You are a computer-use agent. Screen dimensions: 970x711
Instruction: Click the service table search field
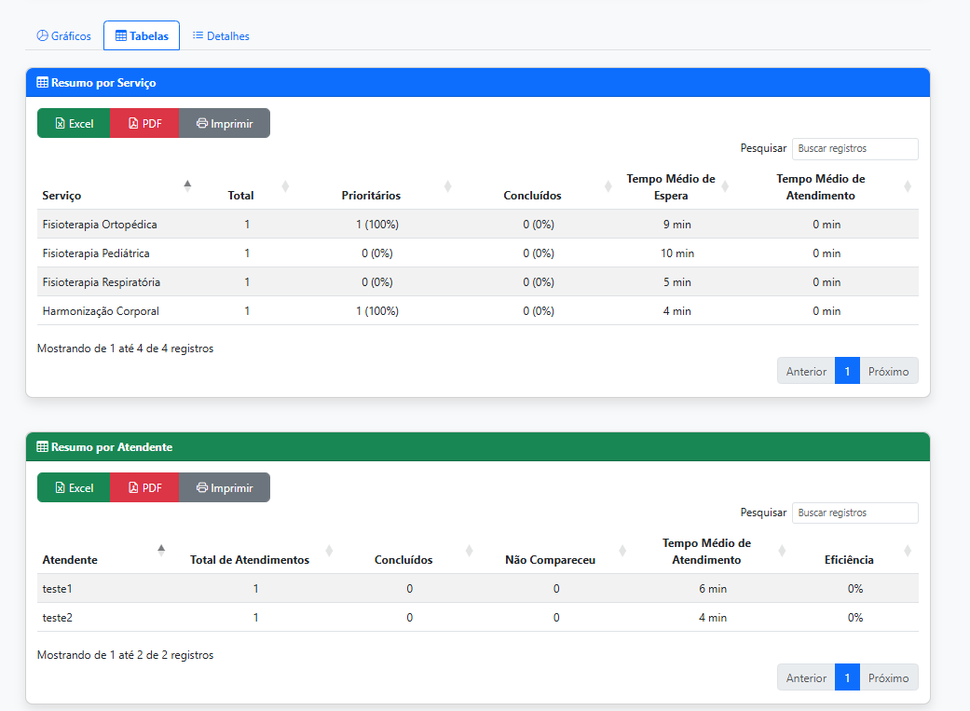coord(854,148)
